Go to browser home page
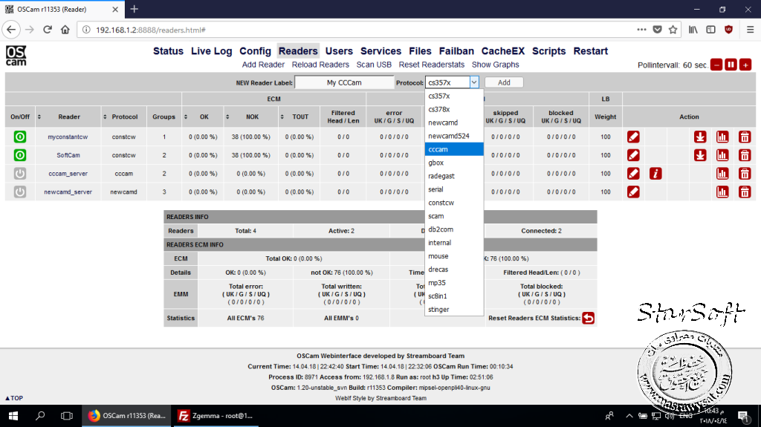 coord(65,30)
